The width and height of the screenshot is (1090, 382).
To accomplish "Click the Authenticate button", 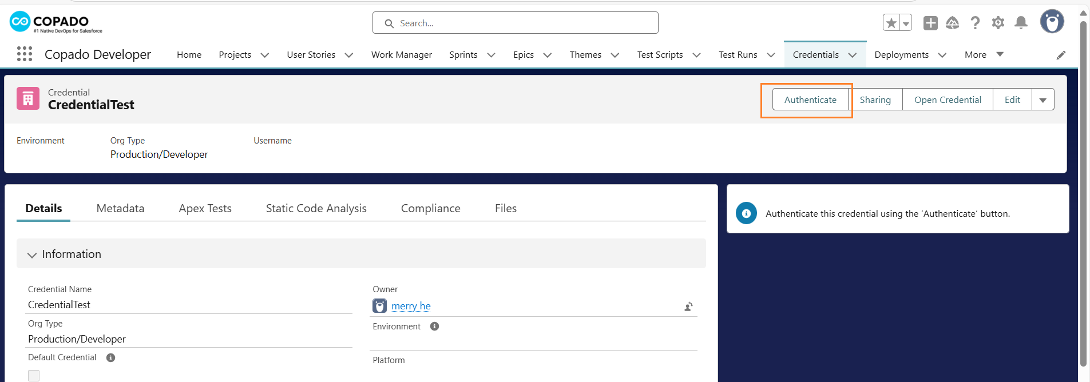I will [810, 100].
